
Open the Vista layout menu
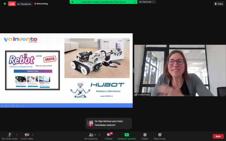tap(219, 4)
